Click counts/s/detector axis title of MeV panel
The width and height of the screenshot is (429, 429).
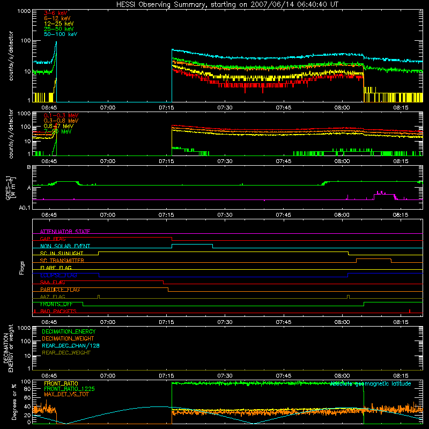[x=11, y=134]
